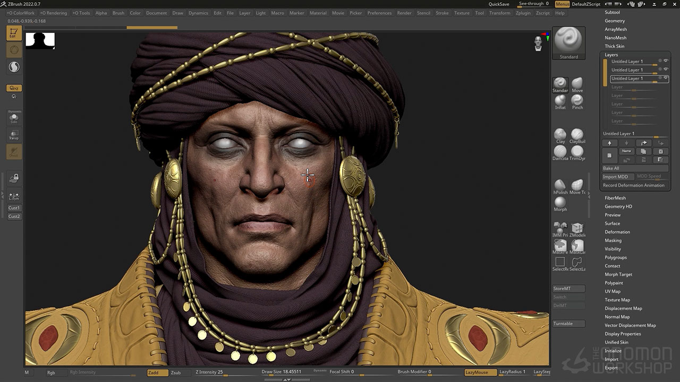Select the ClayBuildup brush

coord(577,135)
